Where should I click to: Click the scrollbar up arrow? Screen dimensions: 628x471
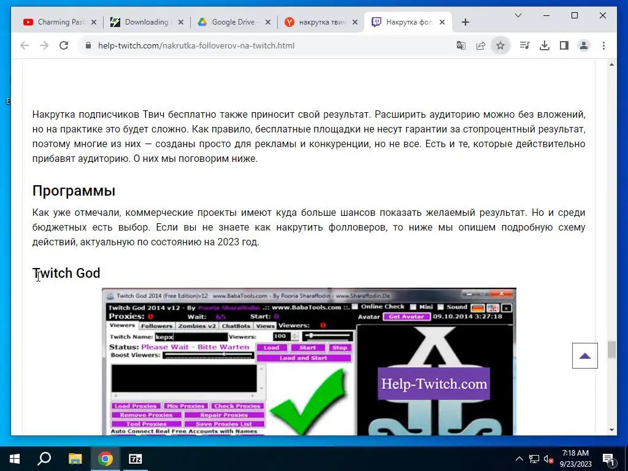611,64
